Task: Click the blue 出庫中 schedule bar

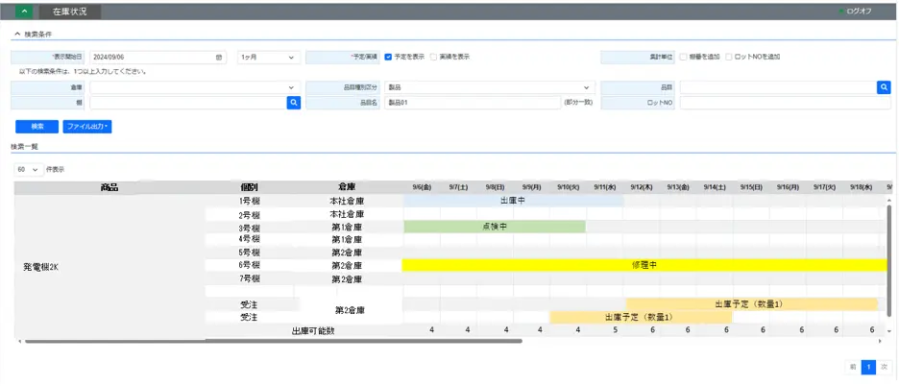Action: tap(513, 201)
